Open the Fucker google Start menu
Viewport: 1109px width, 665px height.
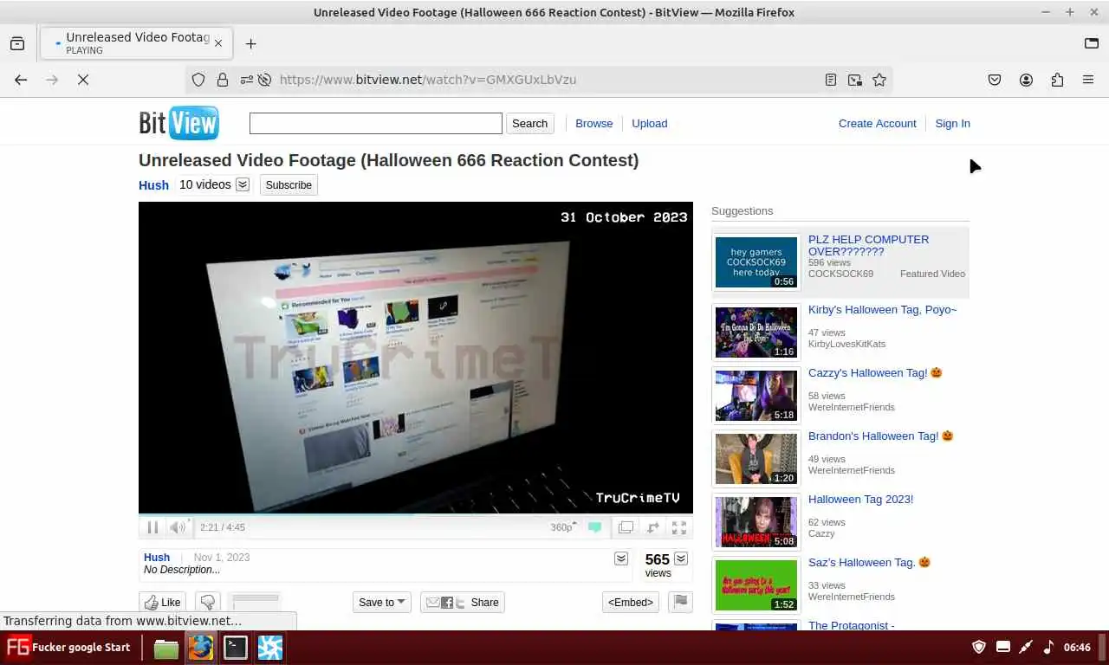click(x=68, y=647)
